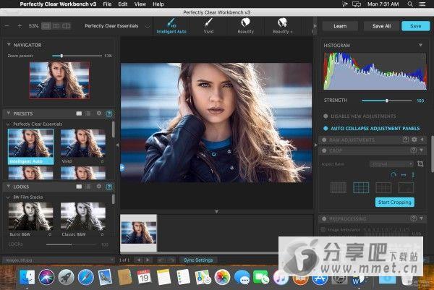The image size is (434, 290).
Task: Open the Aspect Ratio dropdown
Action: tap(391, 164)
